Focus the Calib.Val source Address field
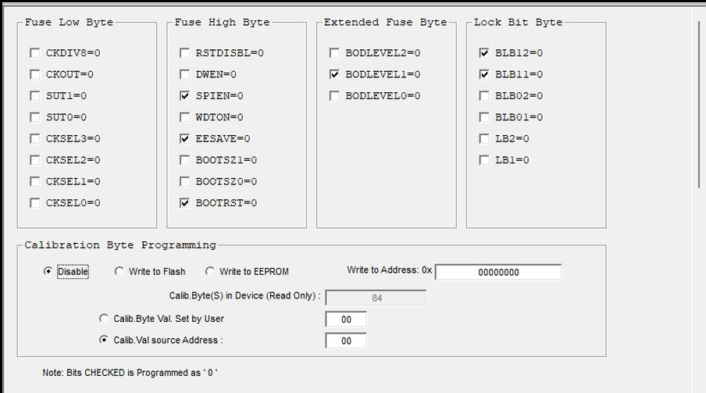 (346, 341)
